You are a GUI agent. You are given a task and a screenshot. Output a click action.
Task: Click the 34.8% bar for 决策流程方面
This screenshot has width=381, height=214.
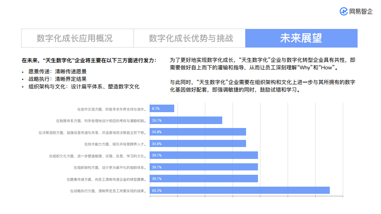coord(198,132)
